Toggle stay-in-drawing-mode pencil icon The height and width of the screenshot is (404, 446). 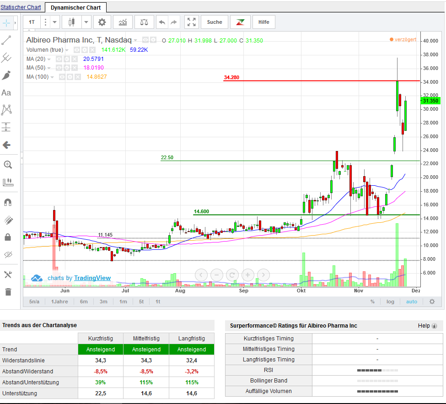coord(8,220)
